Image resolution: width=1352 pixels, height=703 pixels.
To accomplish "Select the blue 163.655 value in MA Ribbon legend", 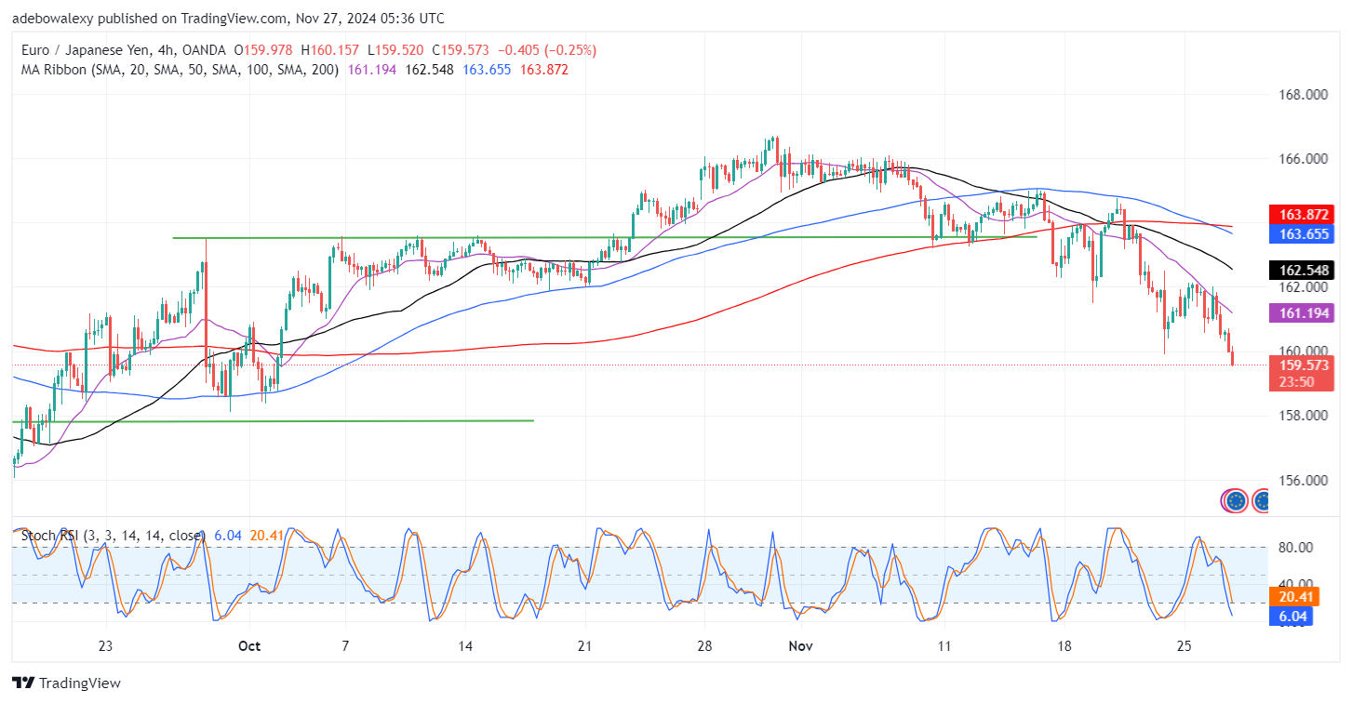I will click(488, 70).
